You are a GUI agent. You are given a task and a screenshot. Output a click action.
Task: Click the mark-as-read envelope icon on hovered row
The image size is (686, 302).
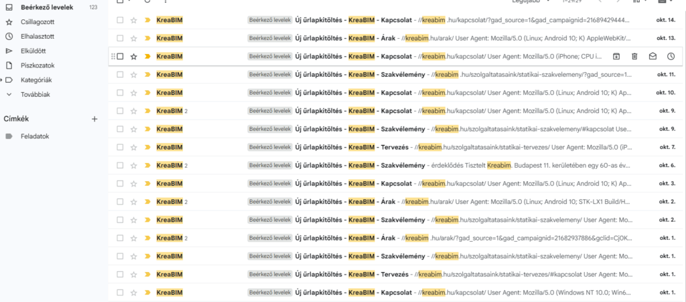[653, 57]
